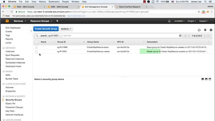Open Snapshots in sidebar
The width and height of the screenshot is (215, 121).
[10, 91]
